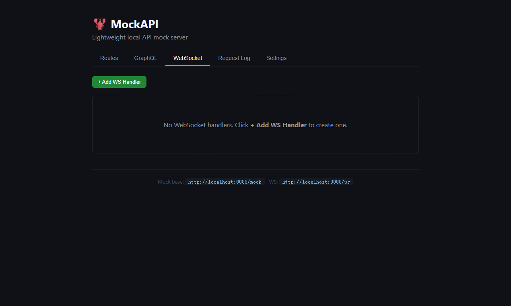Screen dimensions: 511x306
Task: Click the lobster MockAPI logo icon
Action: (x=99, y=24)
